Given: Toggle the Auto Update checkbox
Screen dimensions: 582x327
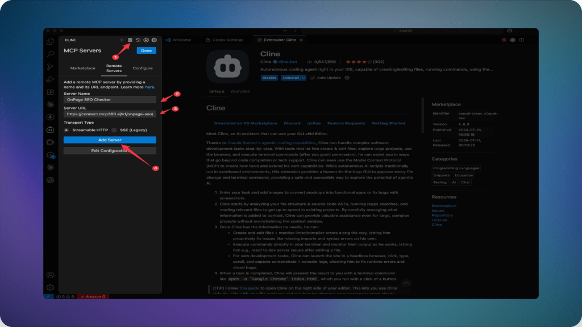Looking at the screenshot, I should pyautogui.click(x=313, y=78).
